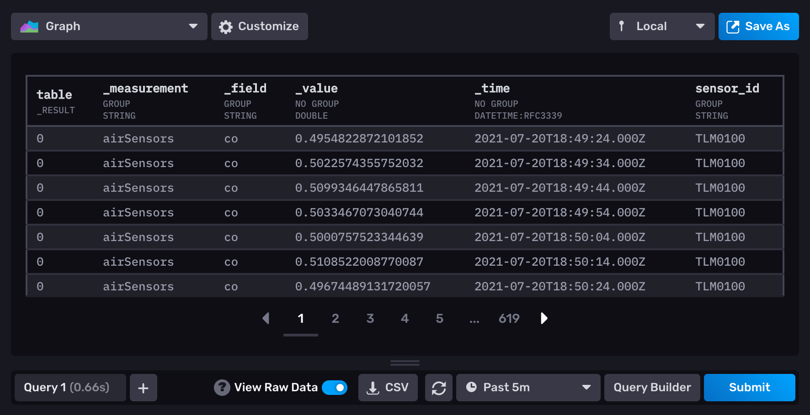The image size is (810, 415).
Task: Submit the current query
Action: (x=749, y=387)
